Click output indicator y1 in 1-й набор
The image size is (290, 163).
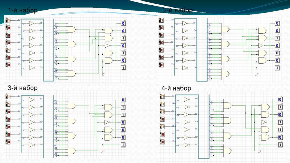click(123, 23)
